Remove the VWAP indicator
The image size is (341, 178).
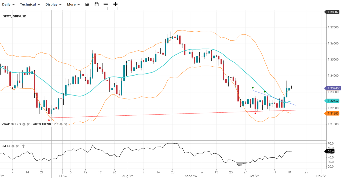click(28, 124)
